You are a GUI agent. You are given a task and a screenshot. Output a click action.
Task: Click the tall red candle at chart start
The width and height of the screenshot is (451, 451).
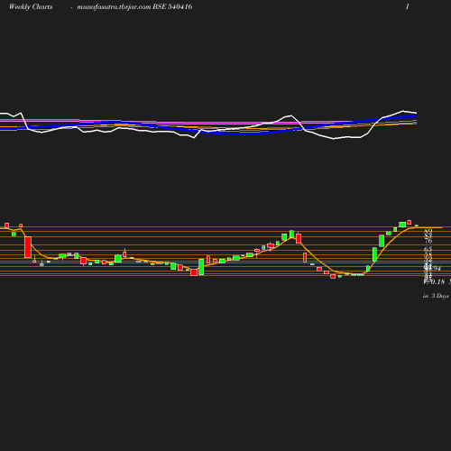tap(28, 247)
